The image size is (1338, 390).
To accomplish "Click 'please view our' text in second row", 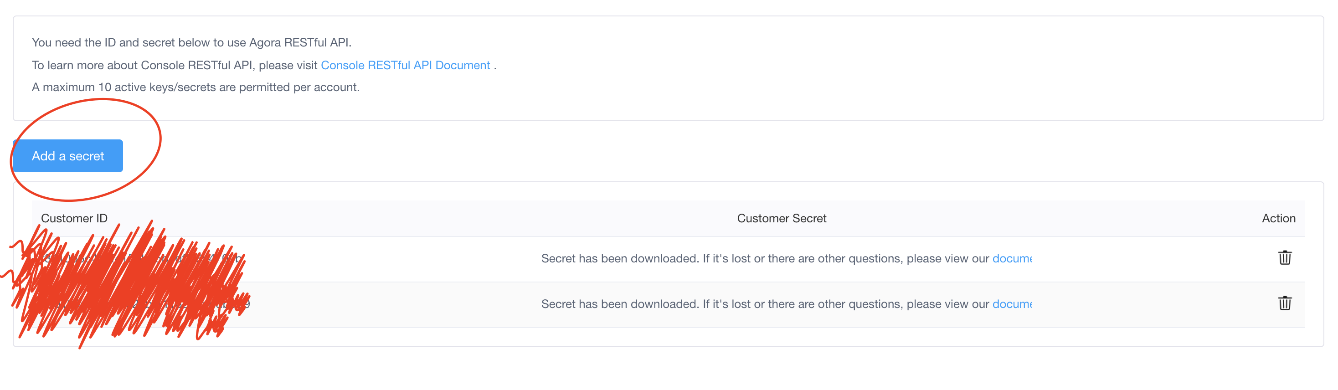I will [947, 304].
